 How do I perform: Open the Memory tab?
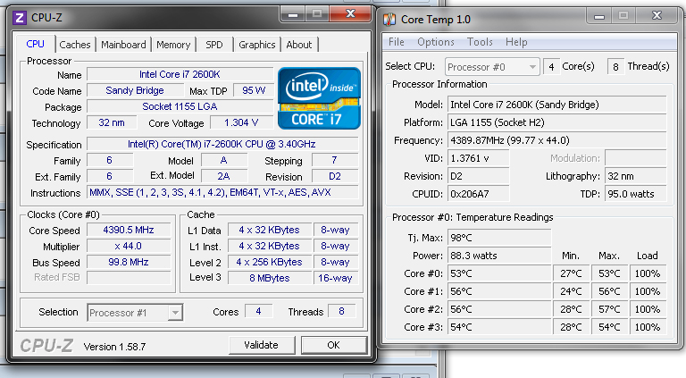(x=173, y=45)
